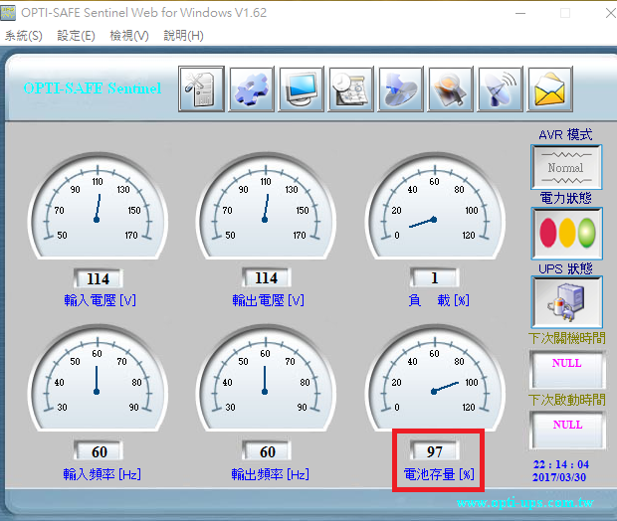Click the 電力狀態 label
This screenshot has height=521, width=617.
tap(566, 198)
